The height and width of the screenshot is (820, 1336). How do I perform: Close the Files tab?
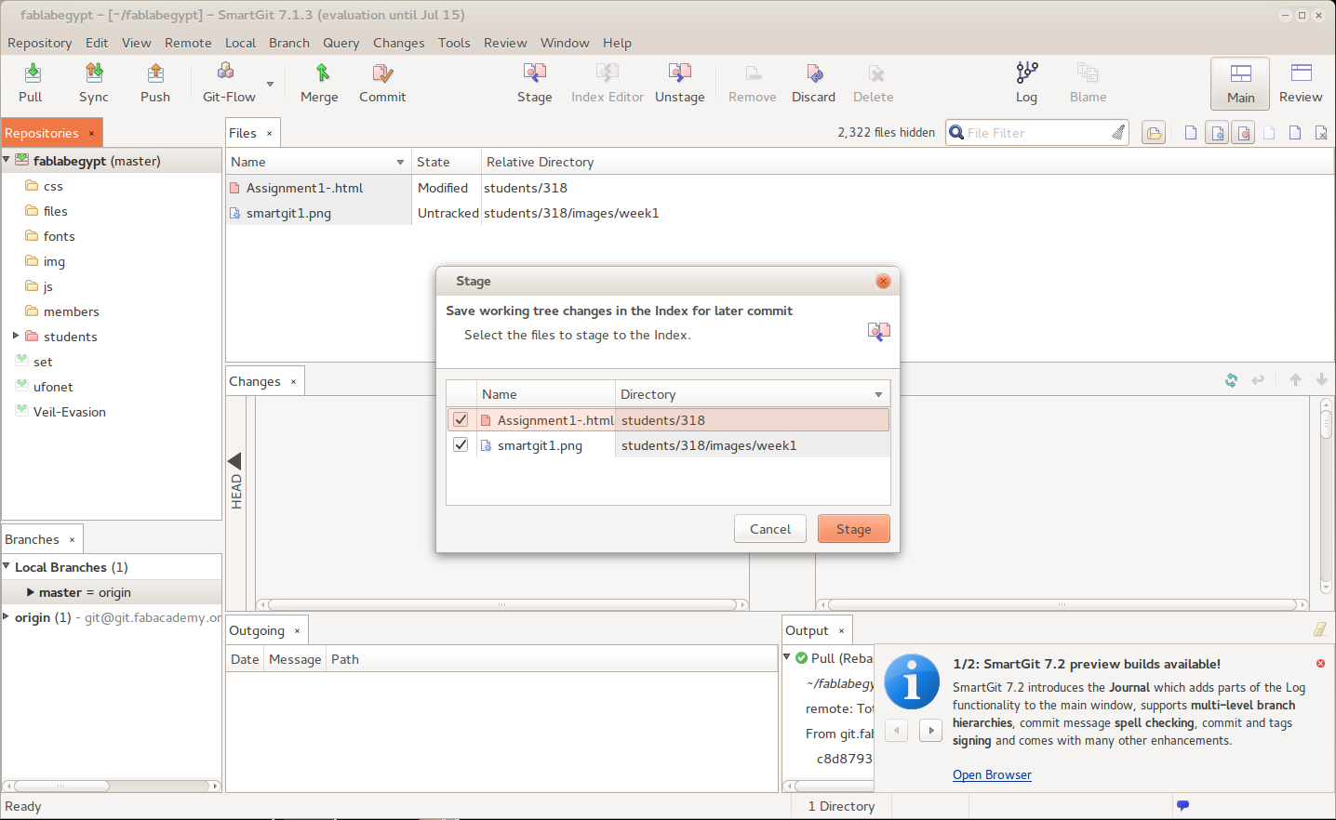[x=270, y=133]
